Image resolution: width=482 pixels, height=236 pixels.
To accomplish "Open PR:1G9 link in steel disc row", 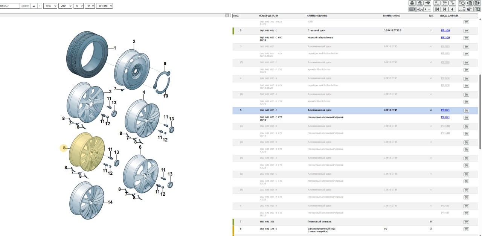I will [445, 30].
